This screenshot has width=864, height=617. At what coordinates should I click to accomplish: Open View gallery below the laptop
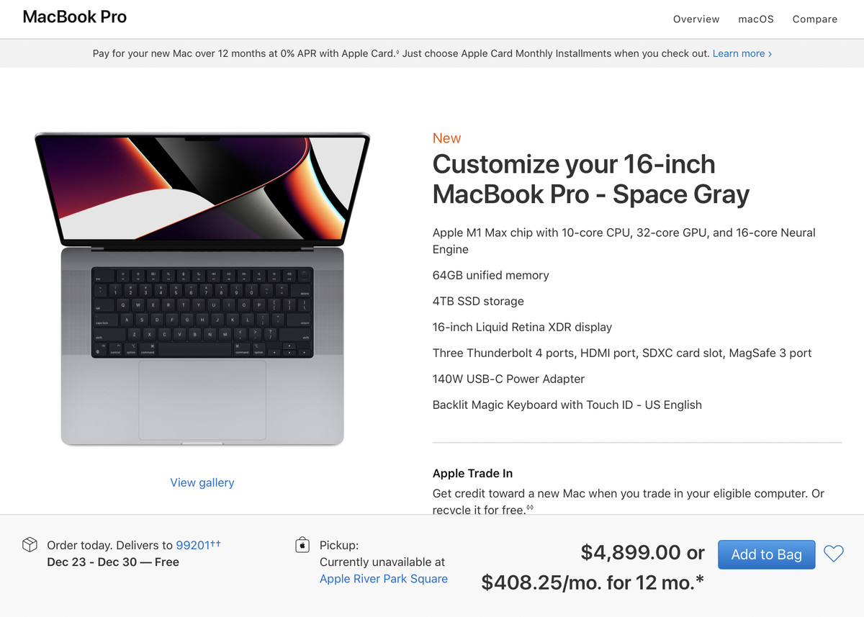[x=202, y=482]
